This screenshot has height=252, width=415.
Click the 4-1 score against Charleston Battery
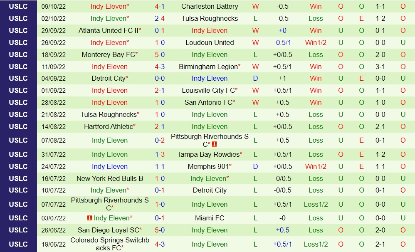click(x=160, y=7)
